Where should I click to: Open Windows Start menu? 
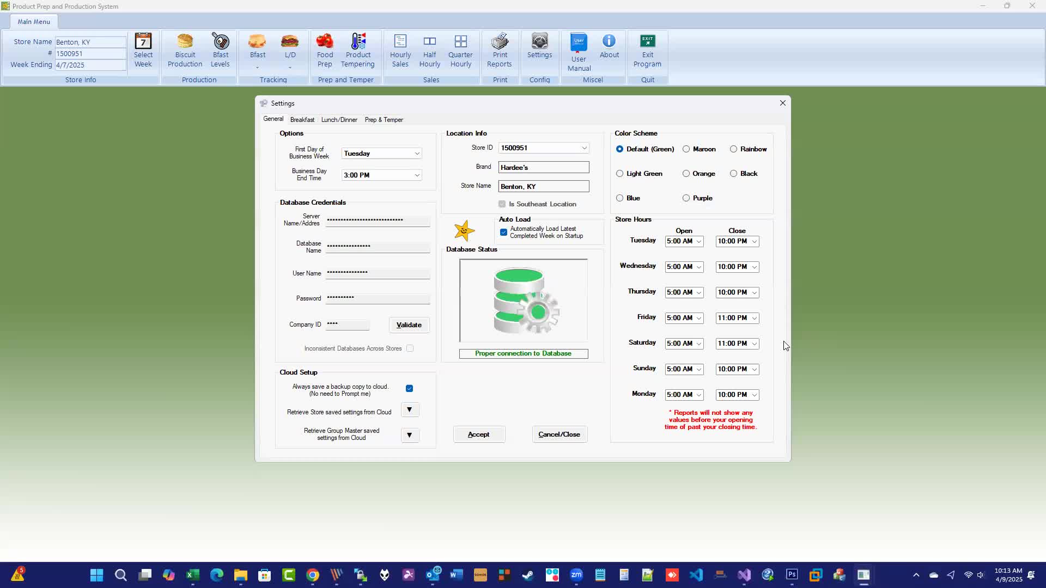[97, 575]
